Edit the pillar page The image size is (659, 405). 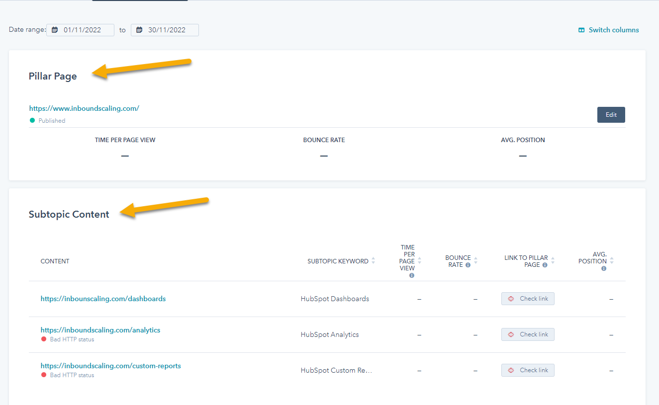611,114
